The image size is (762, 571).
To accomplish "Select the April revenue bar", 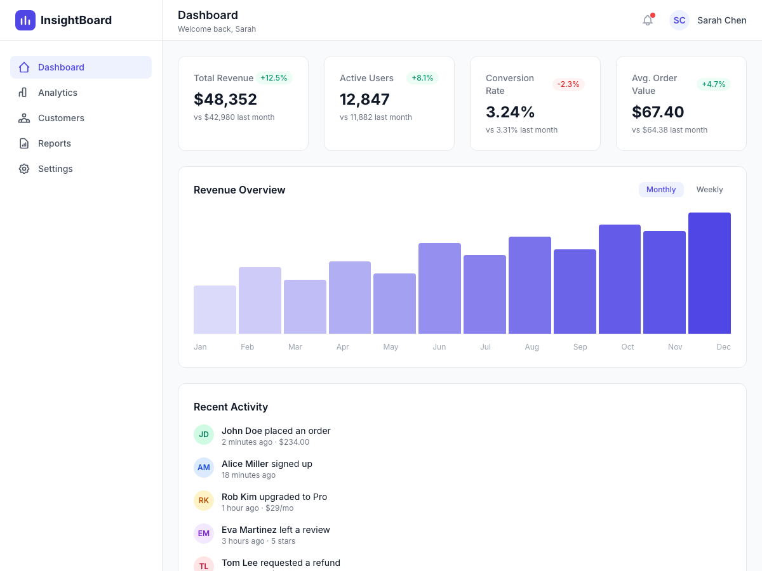I will [350, 298].
